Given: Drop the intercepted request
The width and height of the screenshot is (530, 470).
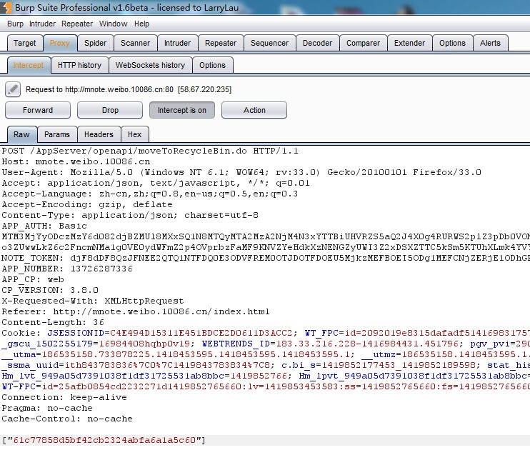Looking at the screenshot, I should (110, 110).
